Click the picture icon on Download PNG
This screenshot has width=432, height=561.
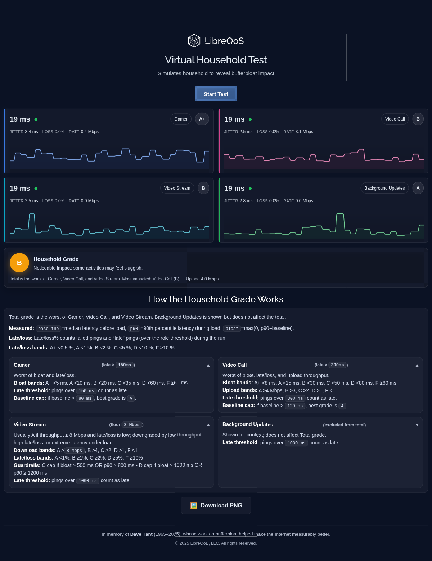194,505
